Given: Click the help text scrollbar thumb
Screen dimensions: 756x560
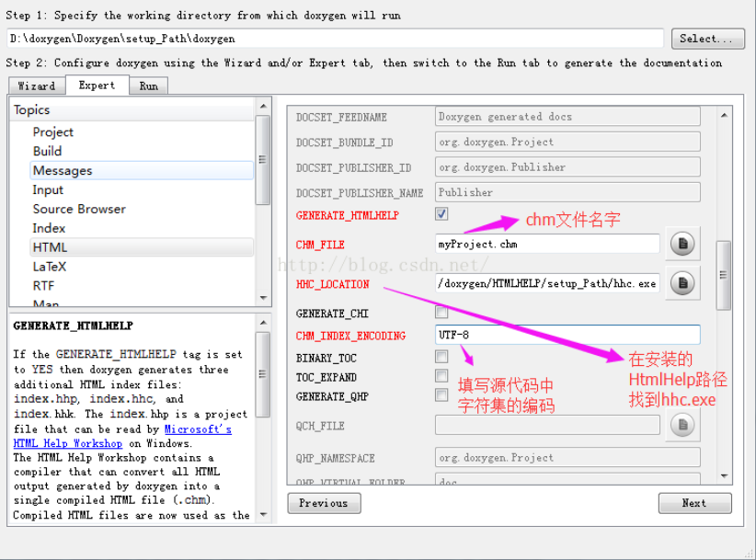Looking at the screenshot, I should coord(263,374).
